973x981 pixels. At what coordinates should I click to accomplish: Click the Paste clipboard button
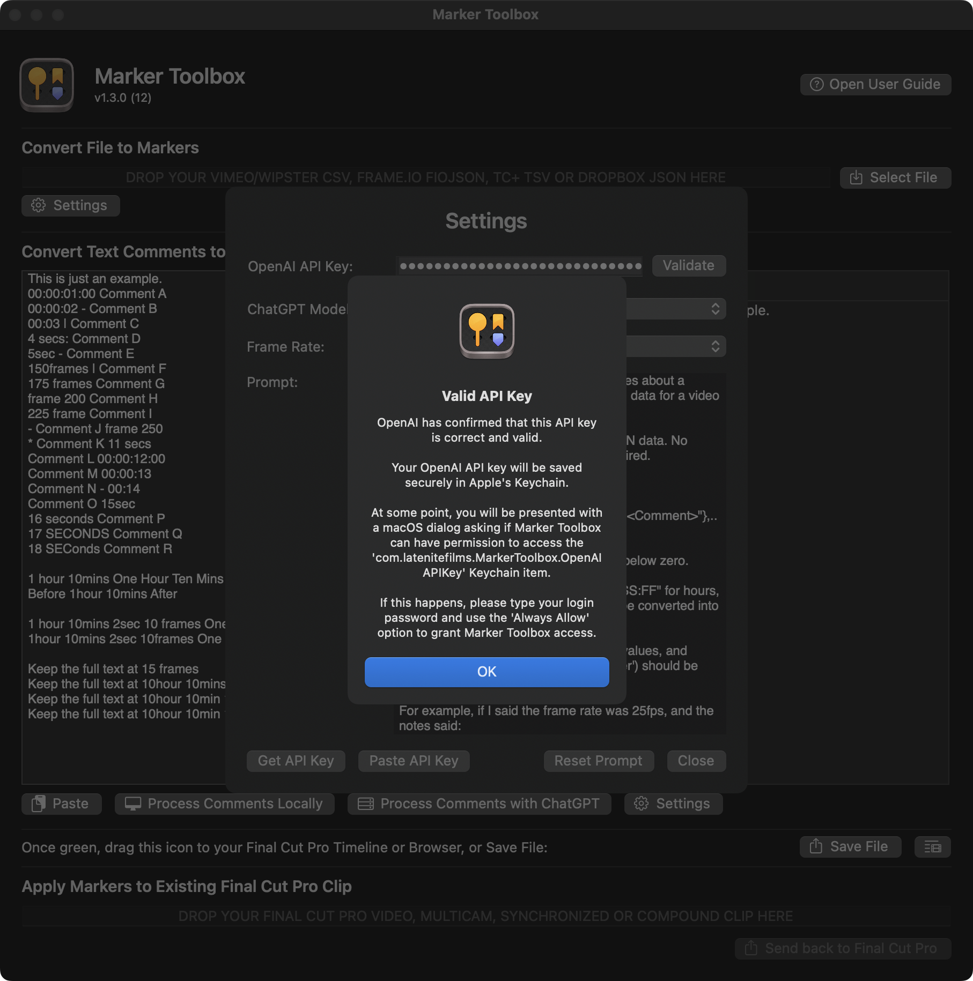pyautogui.click(x=61, y=804)
